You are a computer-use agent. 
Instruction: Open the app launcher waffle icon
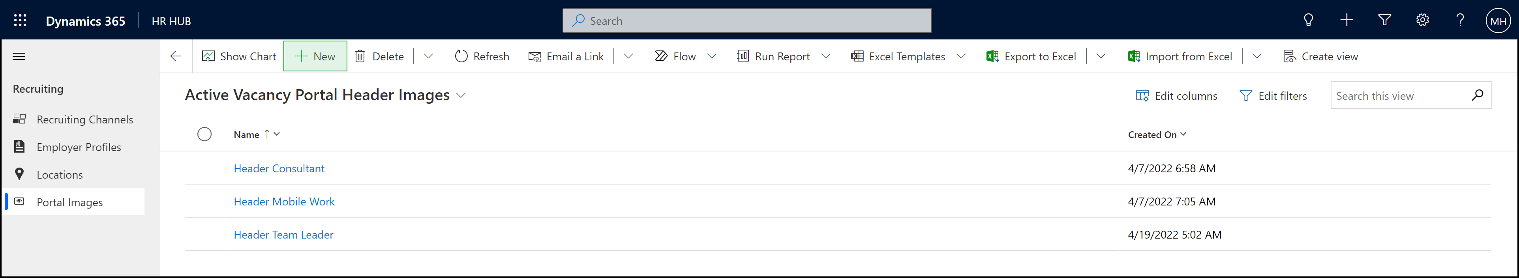click(x=20, y=21)
